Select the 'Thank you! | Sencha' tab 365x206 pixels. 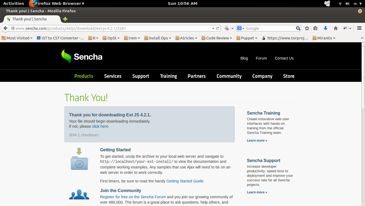(x=32, y=19)
